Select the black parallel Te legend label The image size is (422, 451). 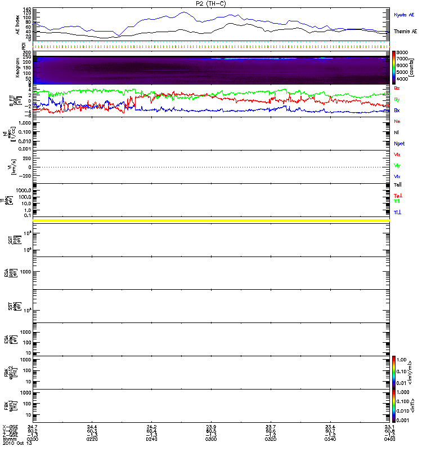[398, 185]
